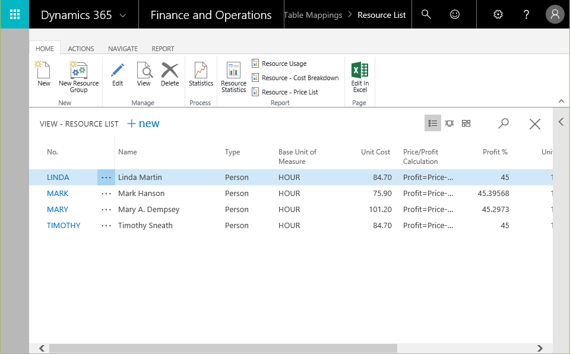This screenshot has width=570, height=354.
Task: Click the search magnifier in top bar
Action: [x=426, y=15]
